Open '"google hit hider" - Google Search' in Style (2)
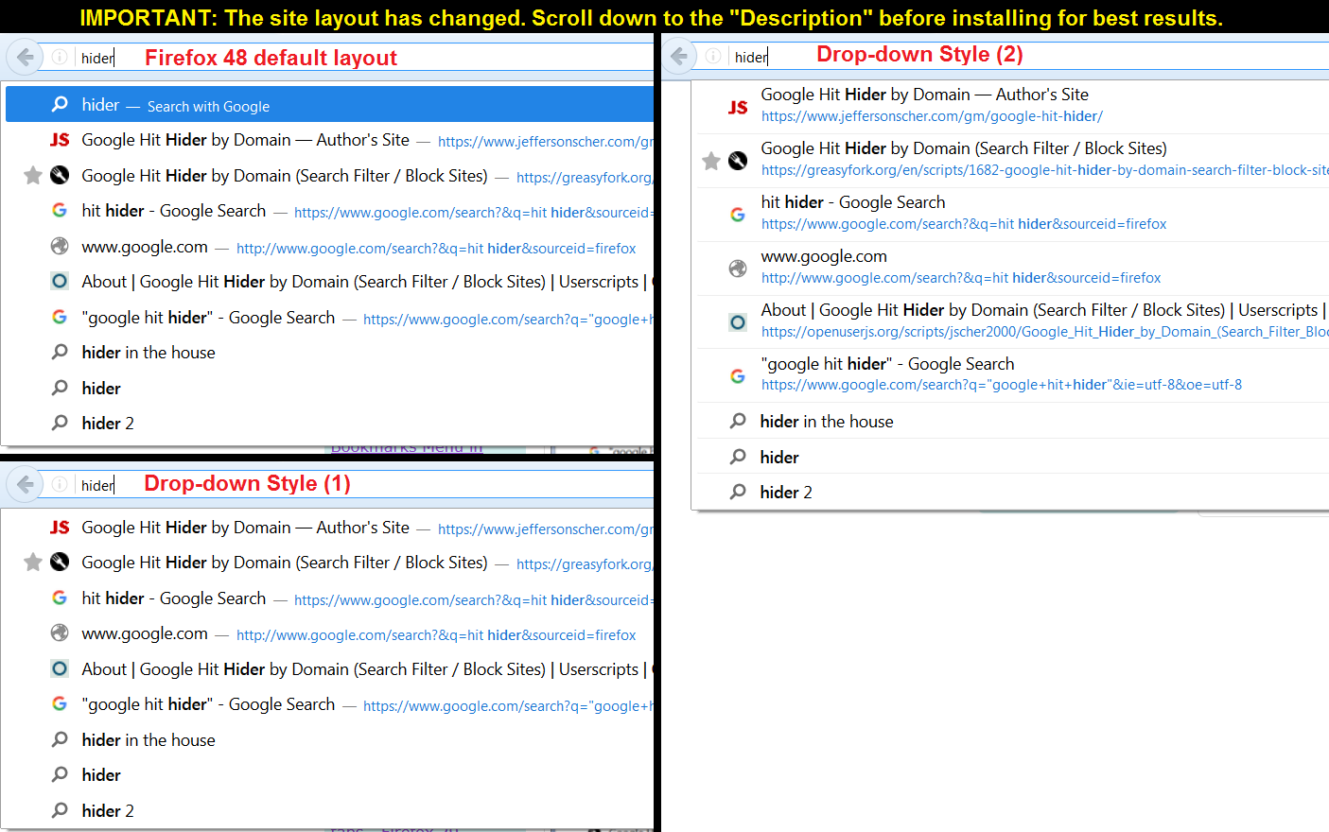 tap(887, 364)
